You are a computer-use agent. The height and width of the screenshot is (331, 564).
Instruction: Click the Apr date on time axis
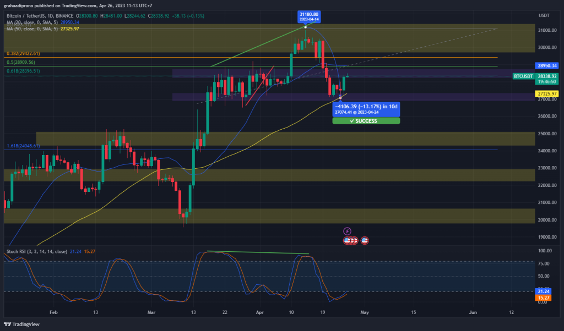(x=260, y=312)
